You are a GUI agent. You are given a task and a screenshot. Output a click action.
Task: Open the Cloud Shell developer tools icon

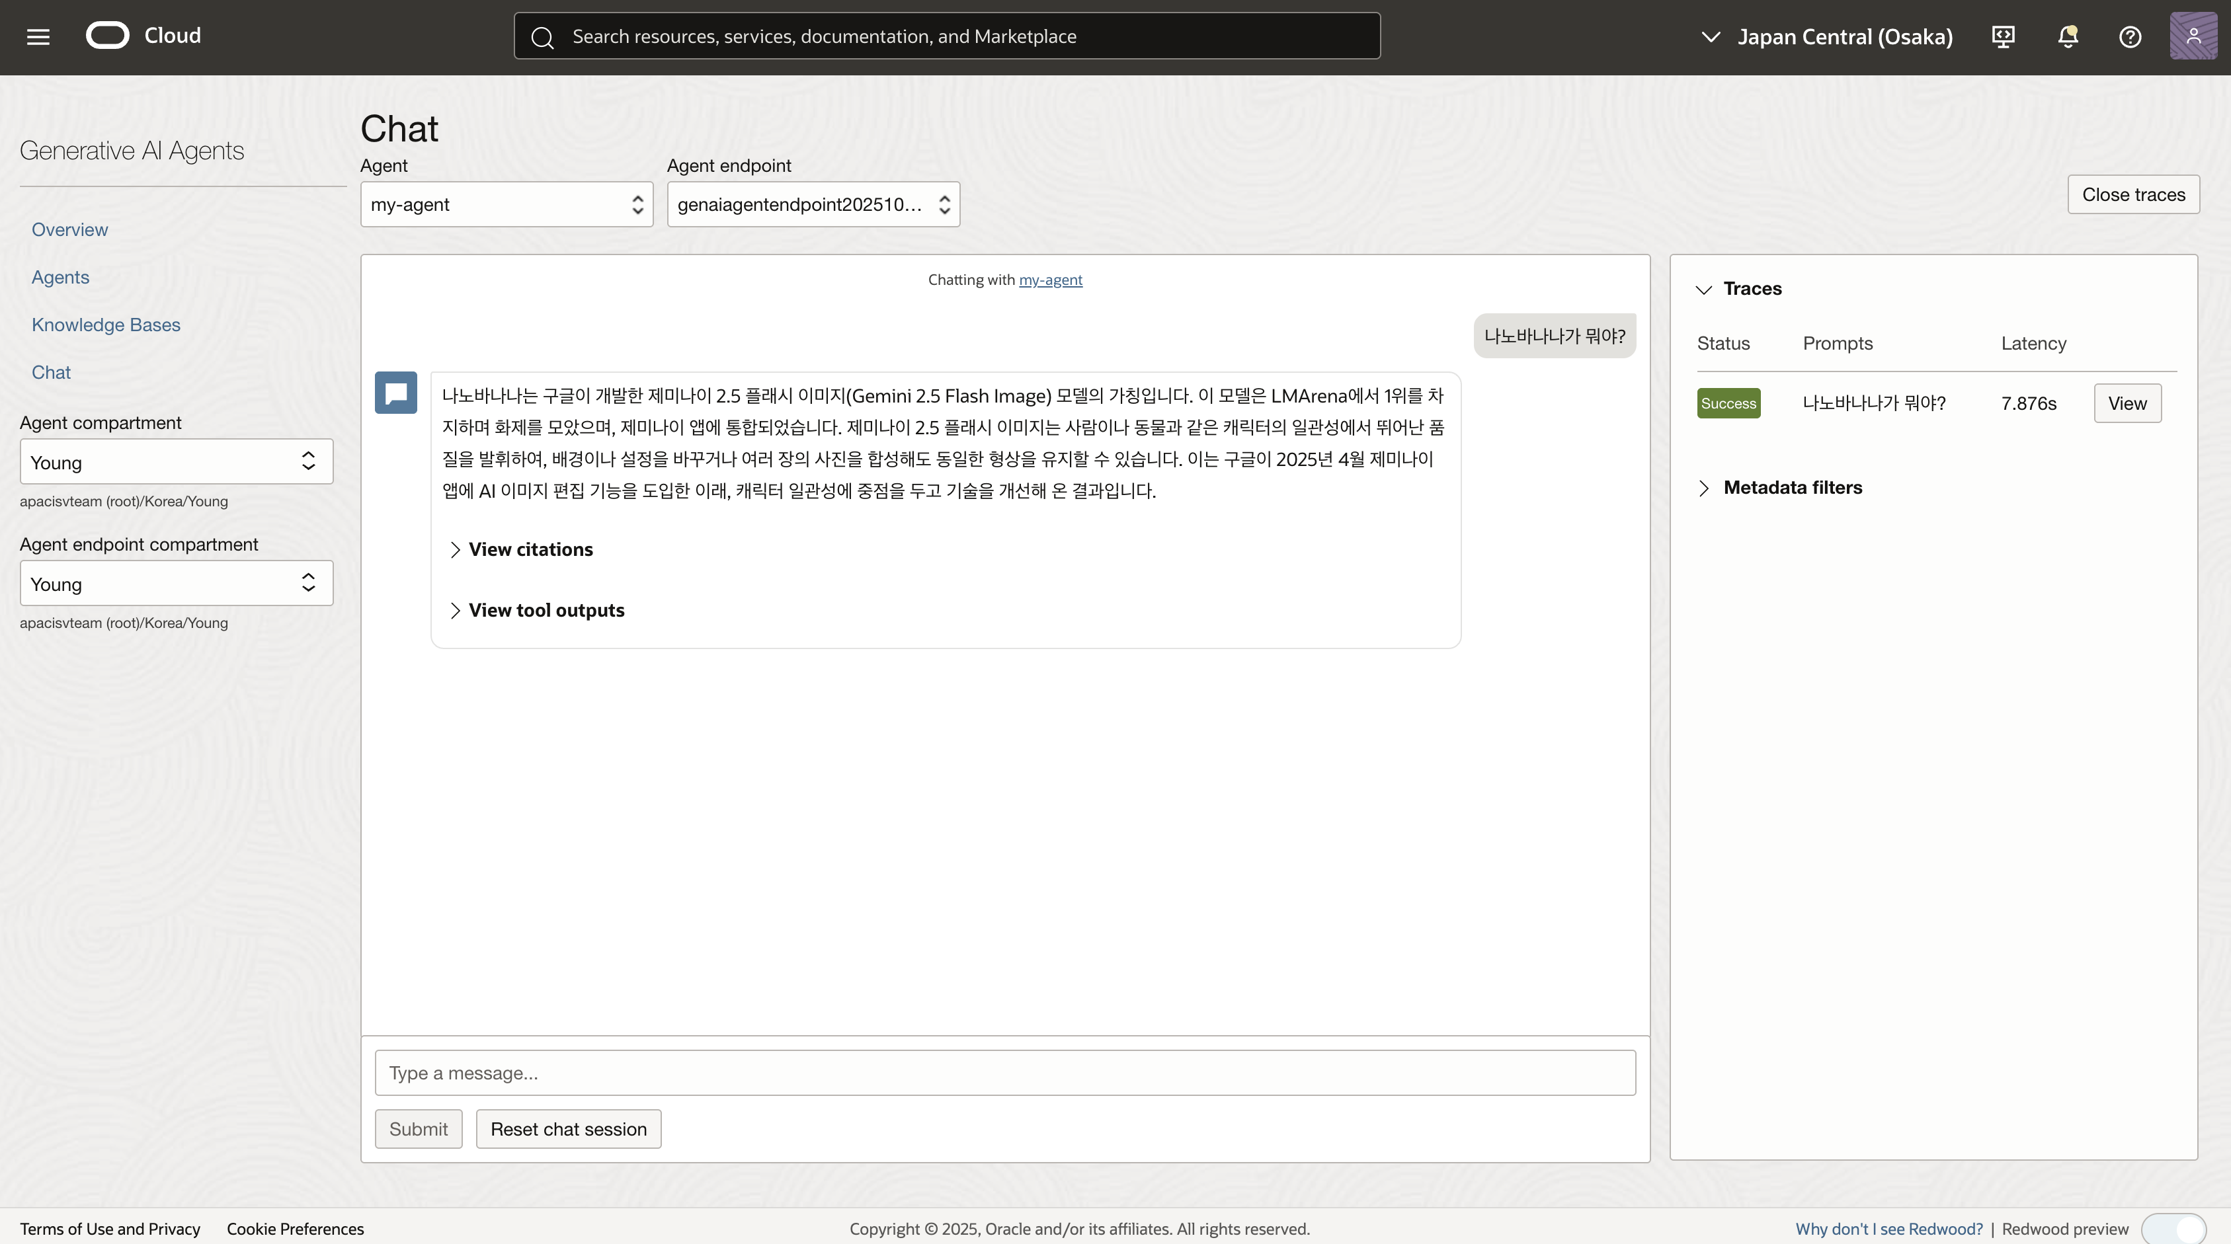click(x=2004, y=36)
